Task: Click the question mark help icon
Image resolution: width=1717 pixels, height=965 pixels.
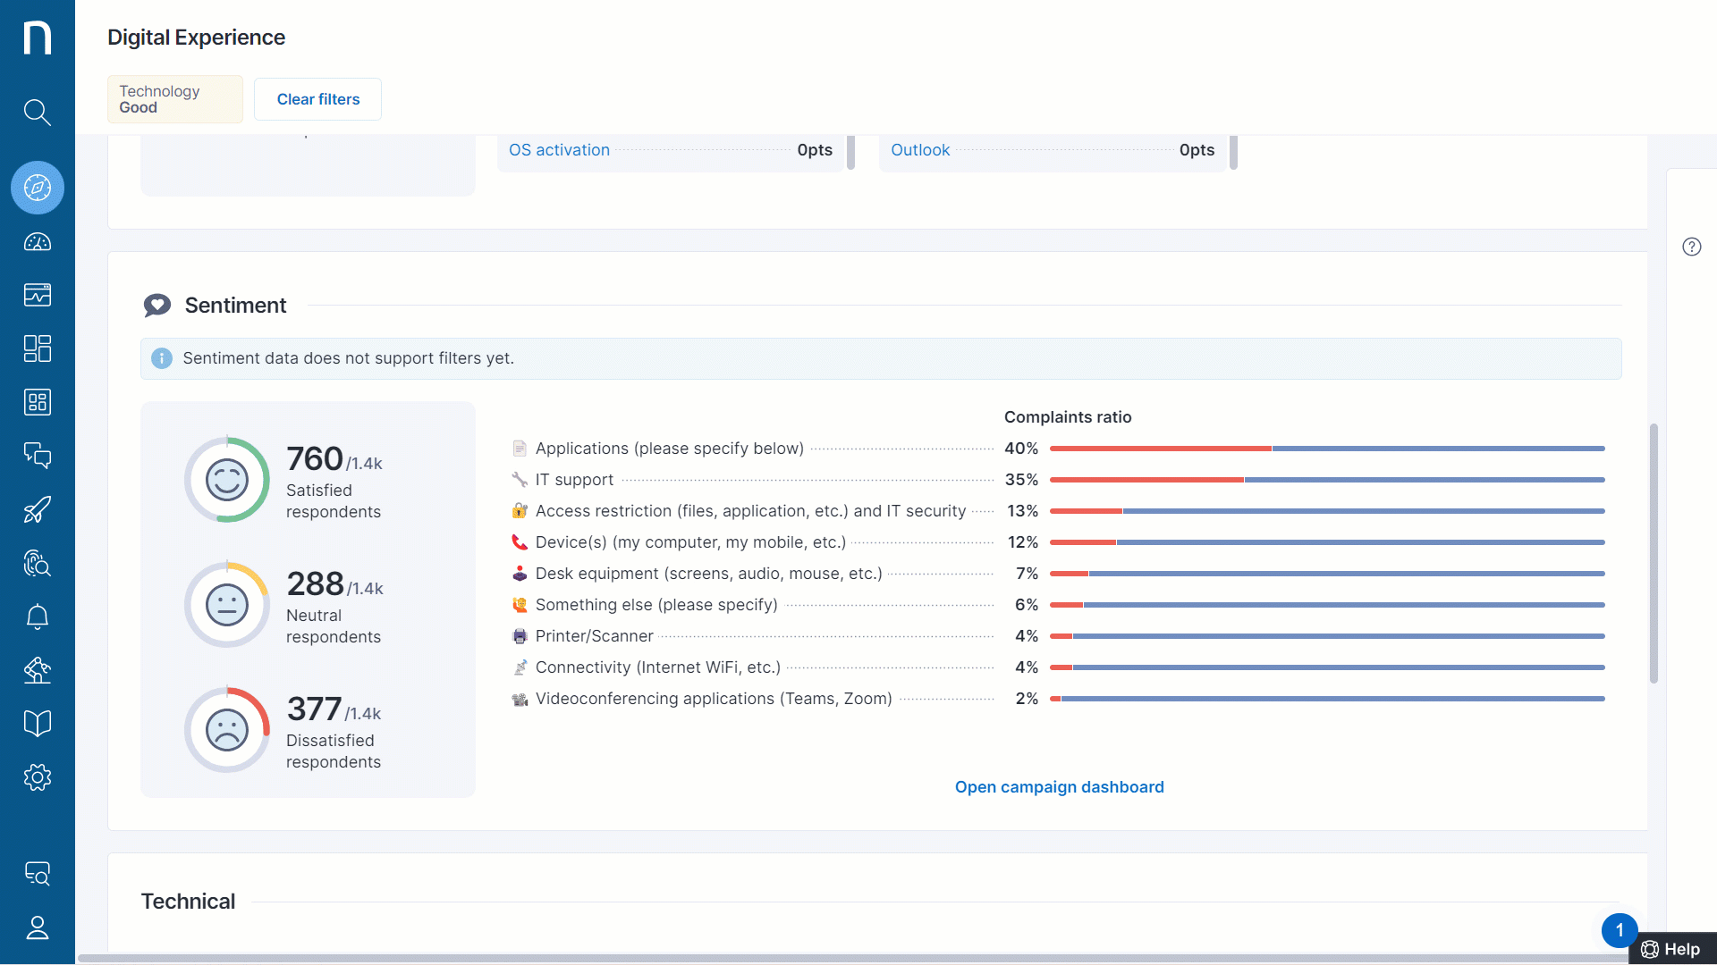Action: [1691, 247]
